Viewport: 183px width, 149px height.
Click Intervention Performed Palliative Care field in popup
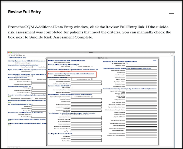[x=86, y=90]
